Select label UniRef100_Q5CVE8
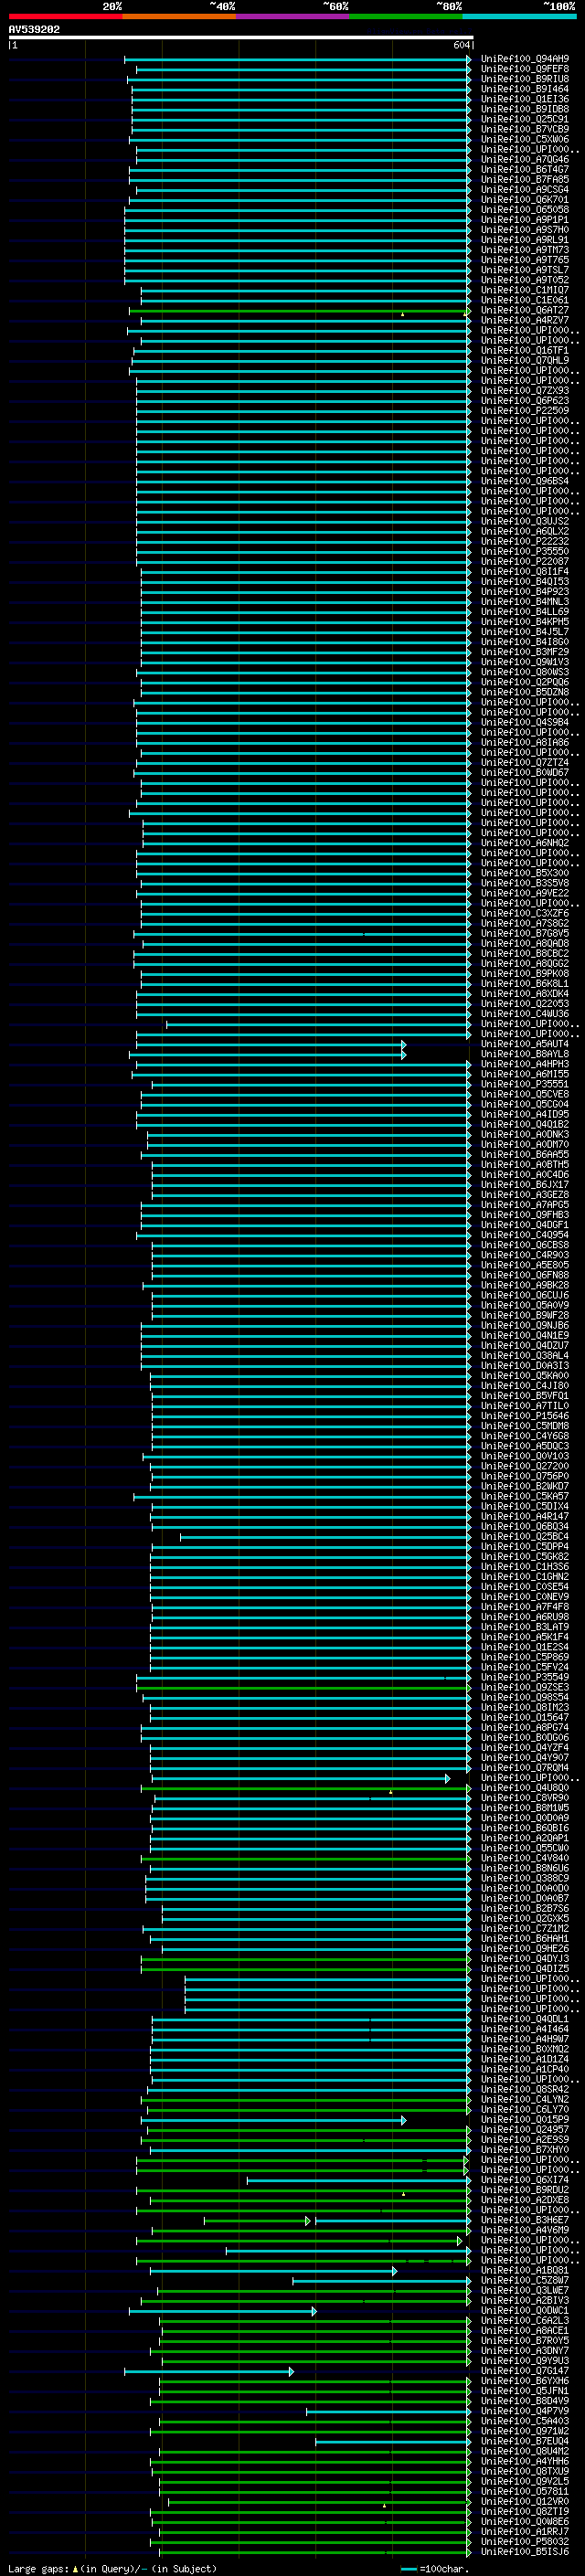This screenshot has width=585, height=2576. pyautogui.click(x=525, y=1095)
